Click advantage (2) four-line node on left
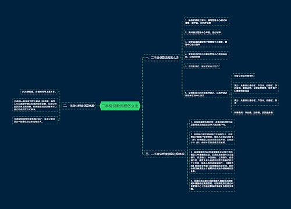 [36, 105]
